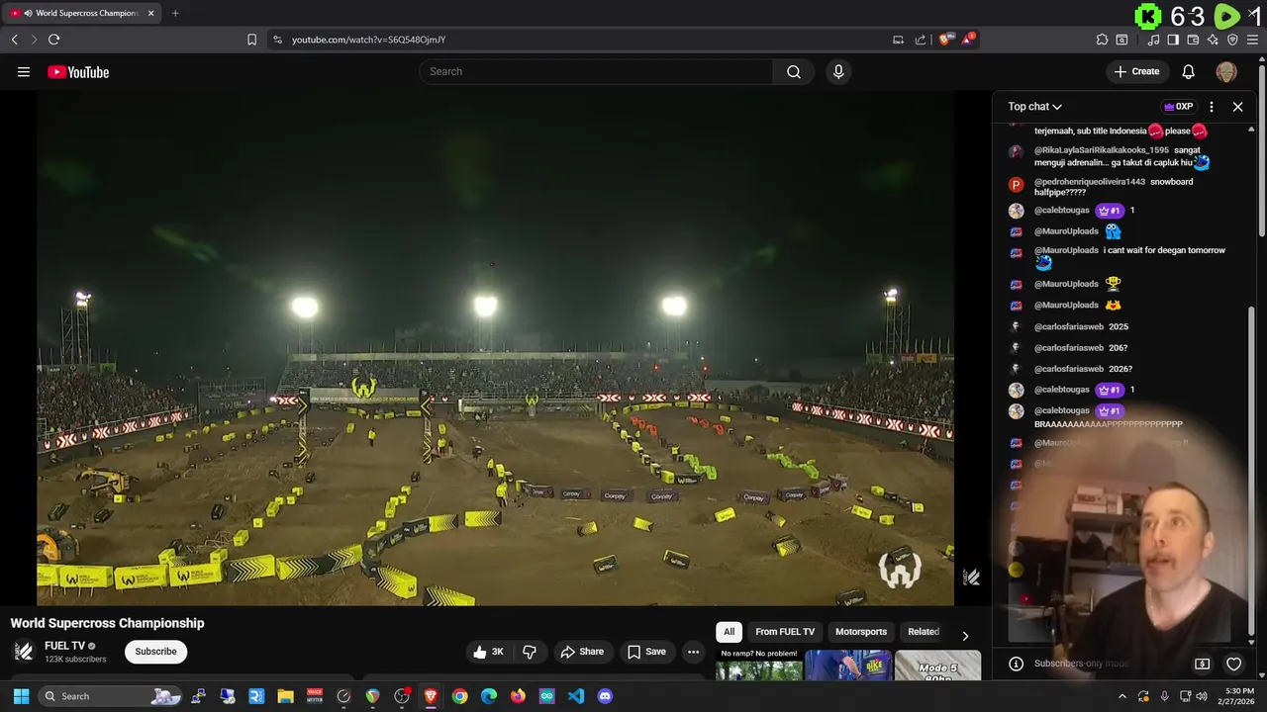This screenshot has width=1267, height=712.
Task: Start voice search with microphone icon
Action: pos(838,71)
